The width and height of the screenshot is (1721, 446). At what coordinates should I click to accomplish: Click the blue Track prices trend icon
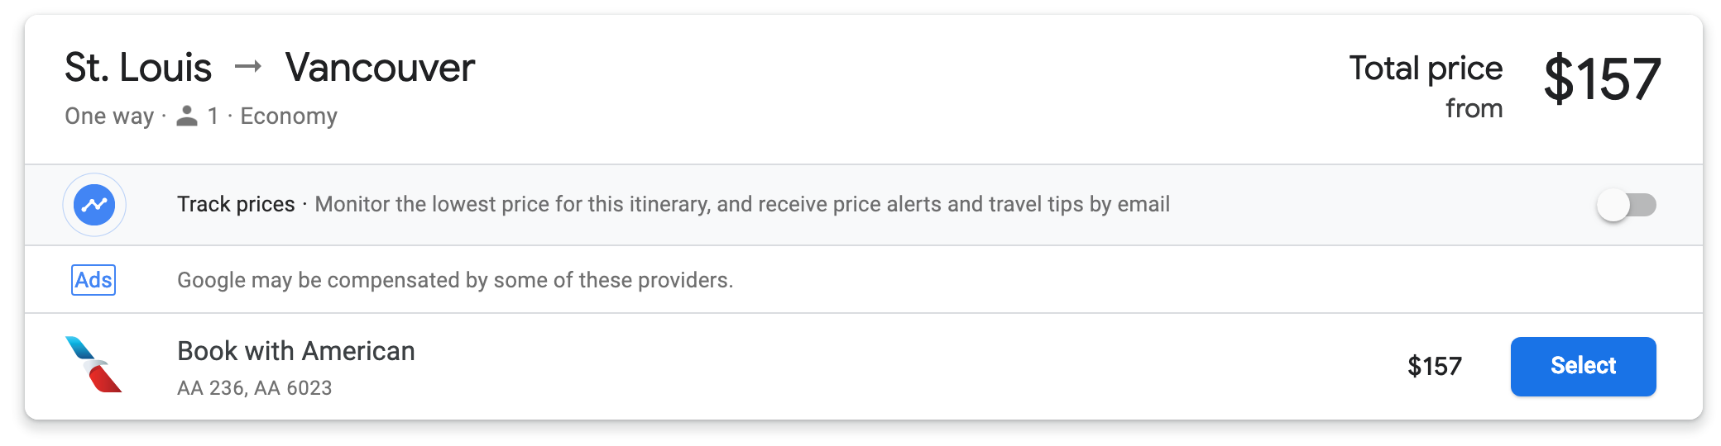tap(94, 205)
